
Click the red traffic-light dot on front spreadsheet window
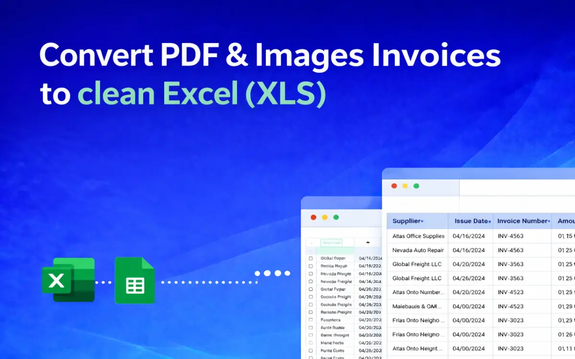coord(394,186)
